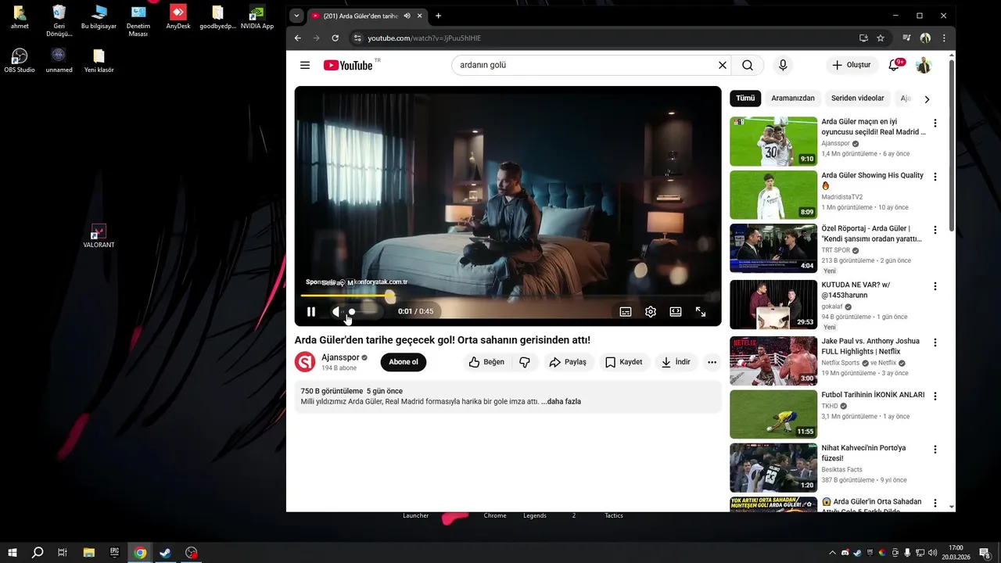Click the volume slider handle
Screen dimensions: 1001x563
coord(352,311)
